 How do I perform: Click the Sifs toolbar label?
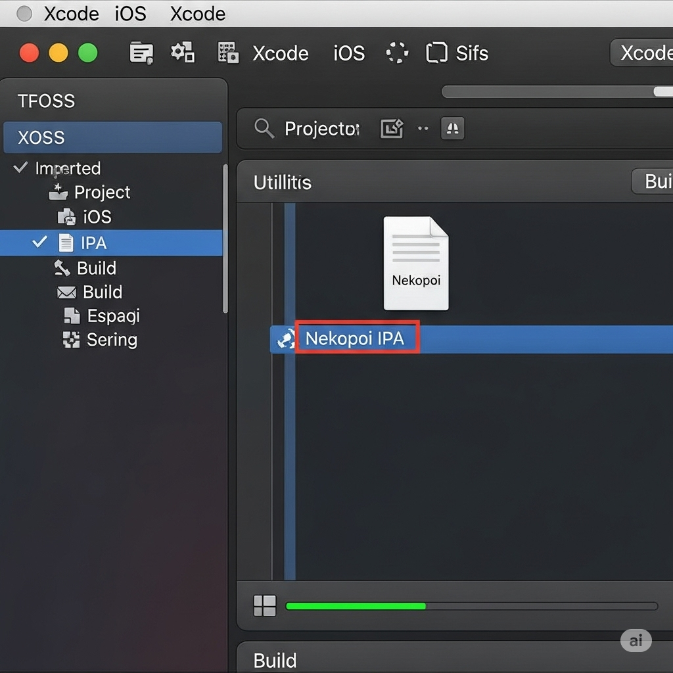tap(472, 54)
